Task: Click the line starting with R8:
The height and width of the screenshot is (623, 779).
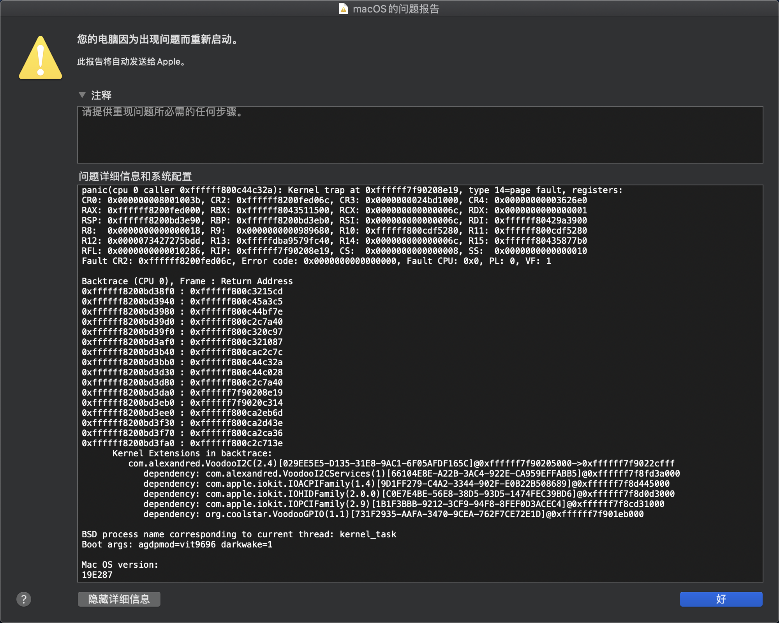Action: tap(334, 231)
